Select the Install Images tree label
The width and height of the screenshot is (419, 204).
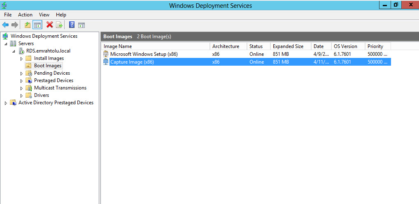49,58
